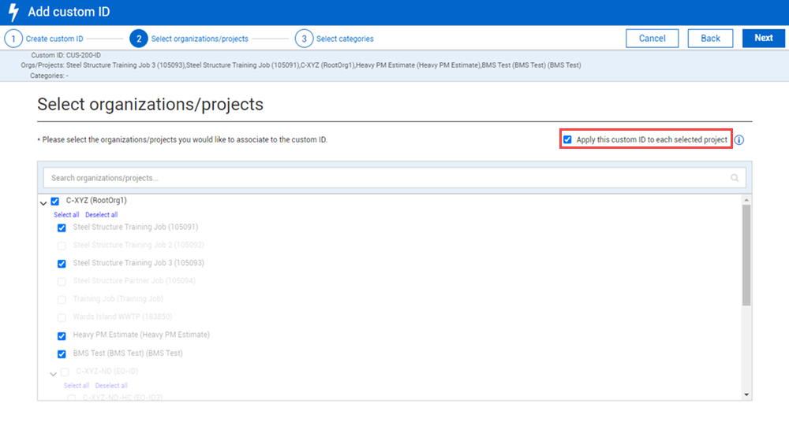Image resolution: width=789 pixels, height=422 pixels.
Task: Collapse the C-XYZ (RootOrg1) tree node
Action: click(x=43, y=202)
